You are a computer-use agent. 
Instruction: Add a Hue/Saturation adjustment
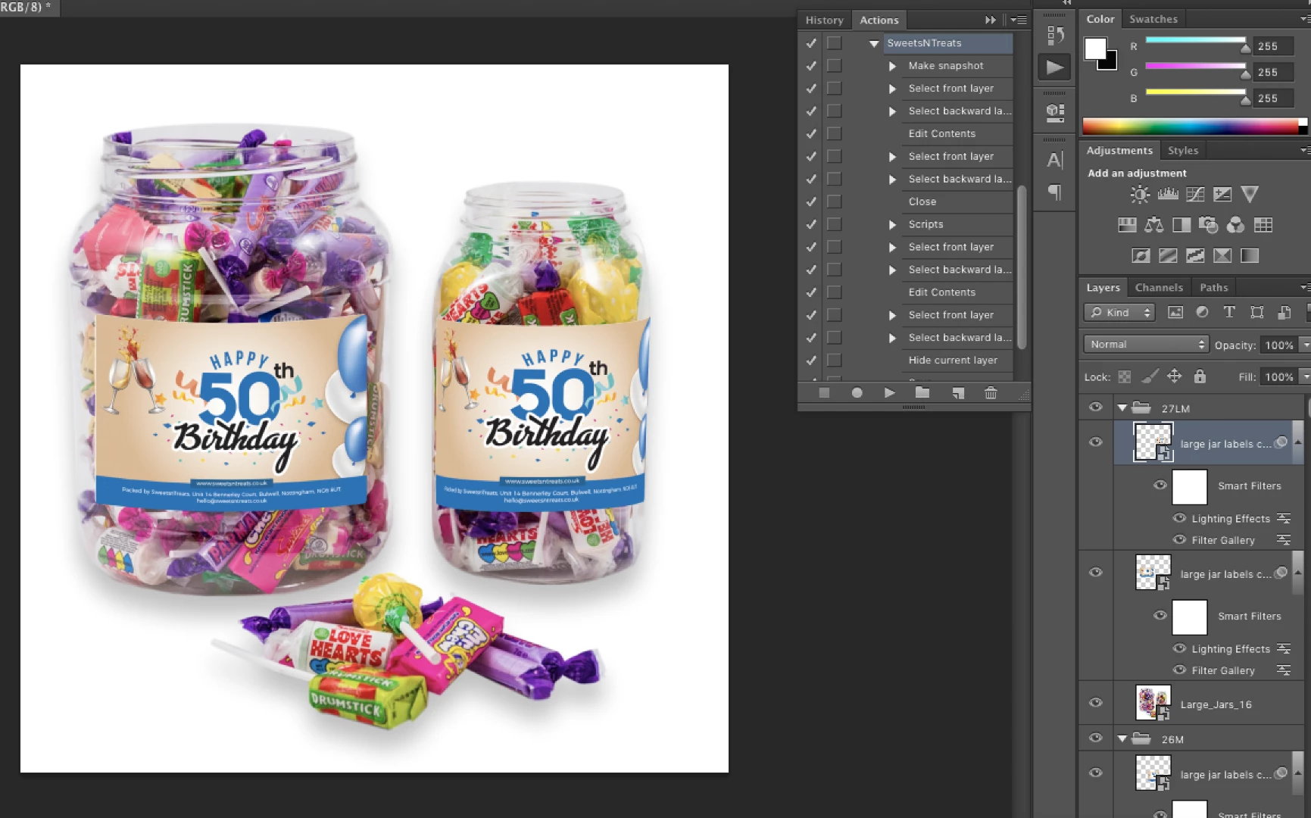[1127, 225]
